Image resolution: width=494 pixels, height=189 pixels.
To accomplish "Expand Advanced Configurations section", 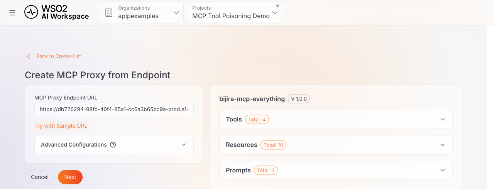I will tap(114, 145).
